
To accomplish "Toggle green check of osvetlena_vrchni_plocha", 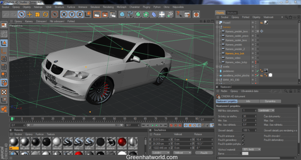I will [258, 75].
